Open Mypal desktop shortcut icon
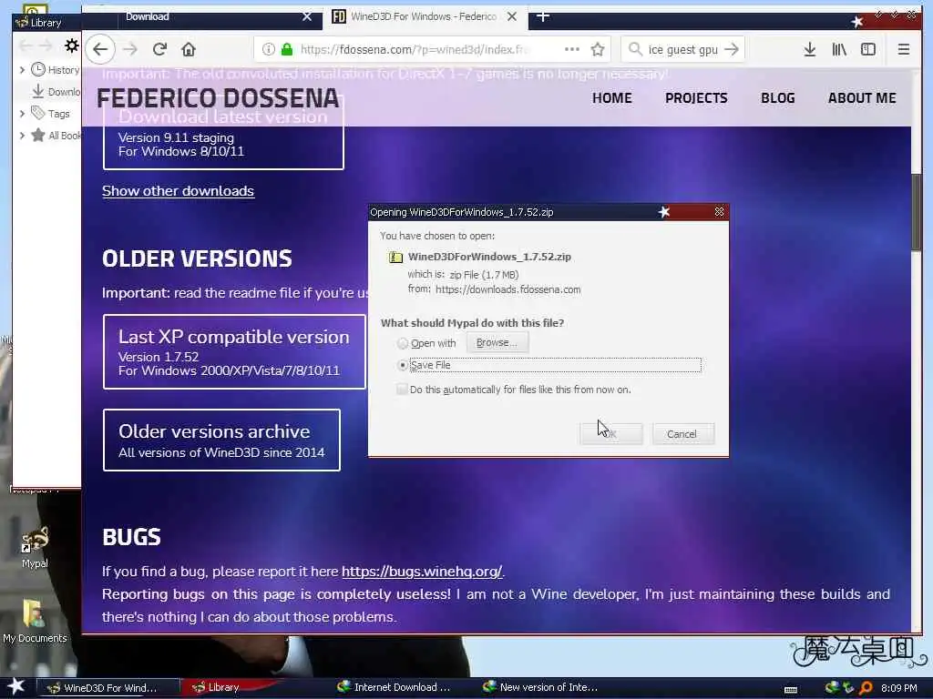This screenshot has height=699, width=933. click(35, 547)
